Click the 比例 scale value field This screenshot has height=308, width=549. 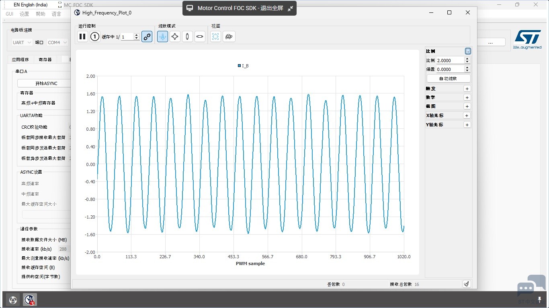450,61
